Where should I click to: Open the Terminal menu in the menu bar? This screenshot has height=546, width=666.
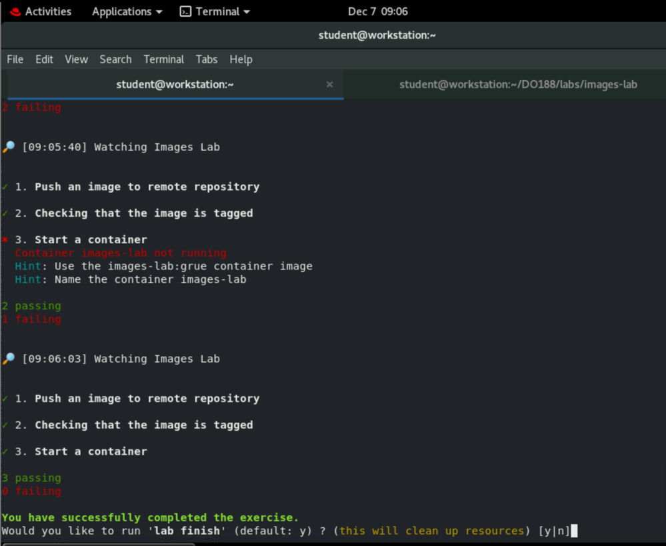click(163, 59)
